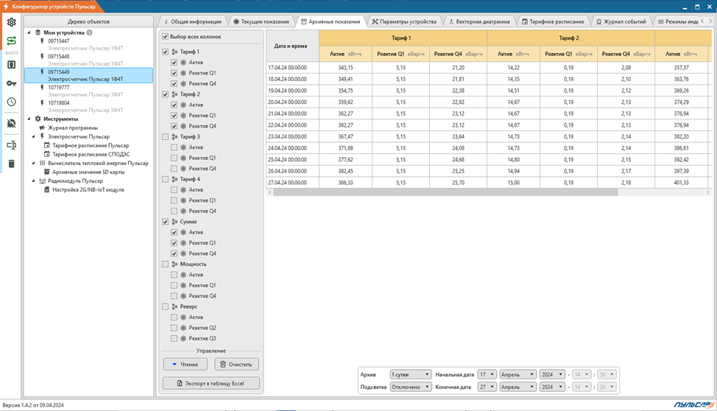The width and height of the screenshot is (717, 411).
Task: Select device 10719777 in the tree
Action: click(x=88, y=91)
